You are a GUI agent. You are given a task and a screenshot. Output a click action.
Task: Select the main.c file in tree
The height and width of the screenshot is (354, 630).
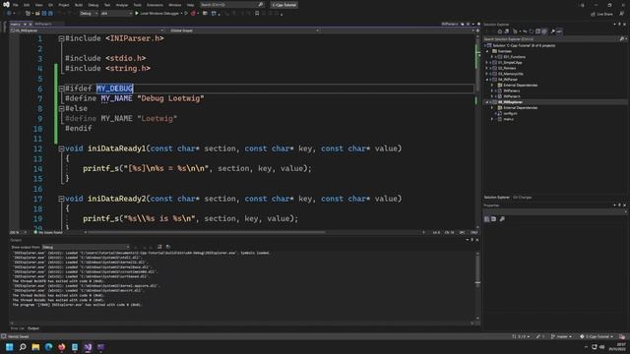[508, 119]
